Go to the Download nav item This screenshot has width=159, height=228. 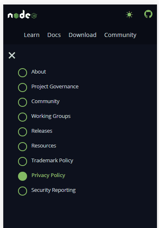82,35
